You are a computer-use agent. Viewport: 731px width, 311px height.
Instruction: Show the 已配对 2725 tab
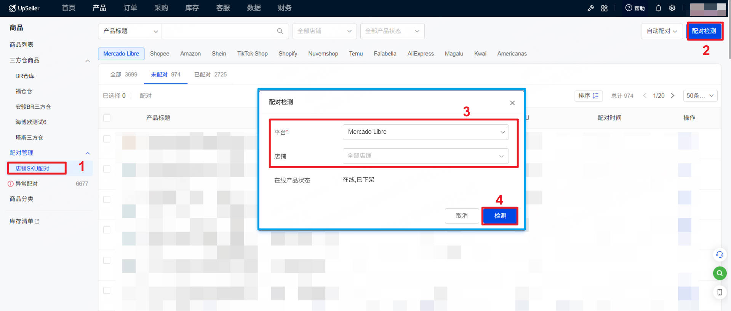click(x=210, y=75)
